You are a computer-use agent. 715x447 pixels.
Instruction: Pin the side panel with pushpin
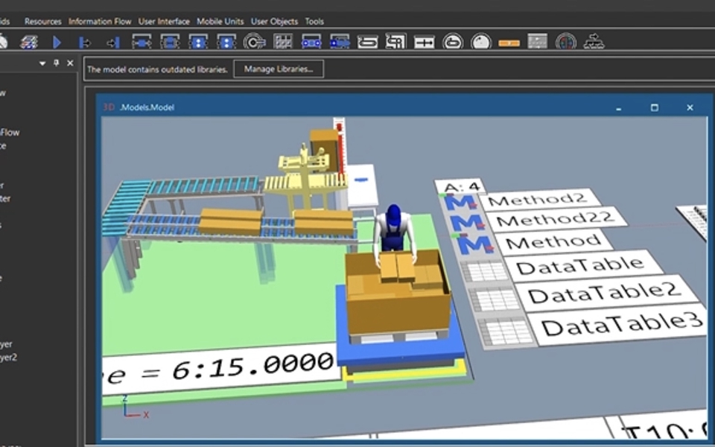pos(57,63)
